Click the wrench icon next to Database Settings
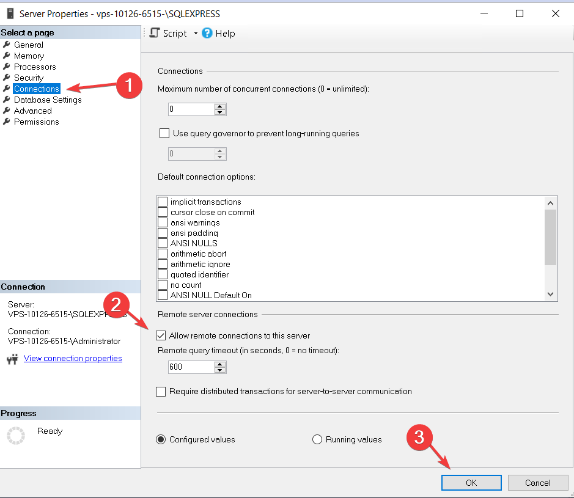This screenshot has height=498, width=574. click(6, 100)
